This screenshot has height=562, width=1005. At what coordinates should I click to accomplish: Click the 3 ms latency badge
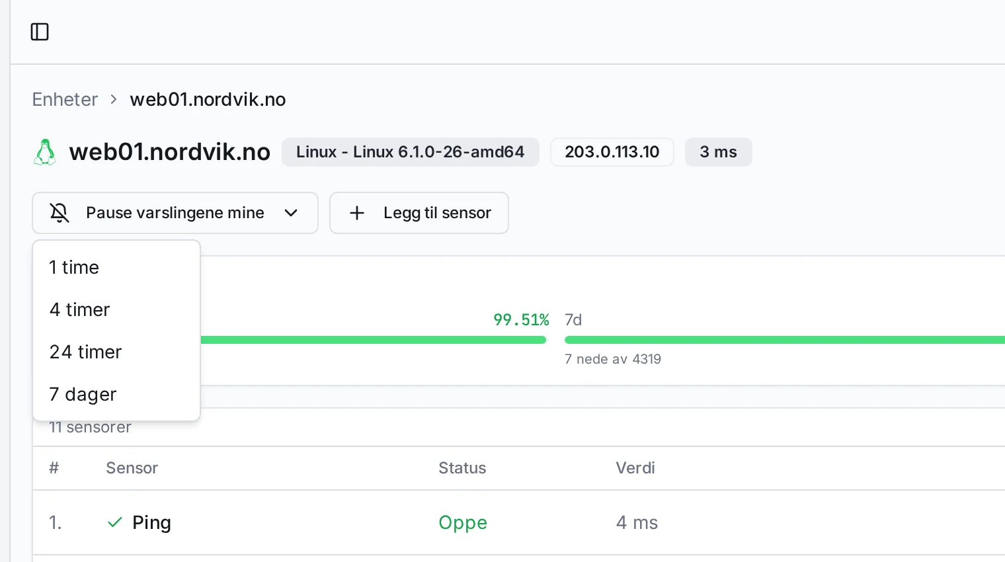coord(719,152)
